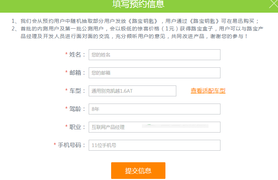Click the 手机号码 phone number field
278x180 pixels.
pos(154,145)
